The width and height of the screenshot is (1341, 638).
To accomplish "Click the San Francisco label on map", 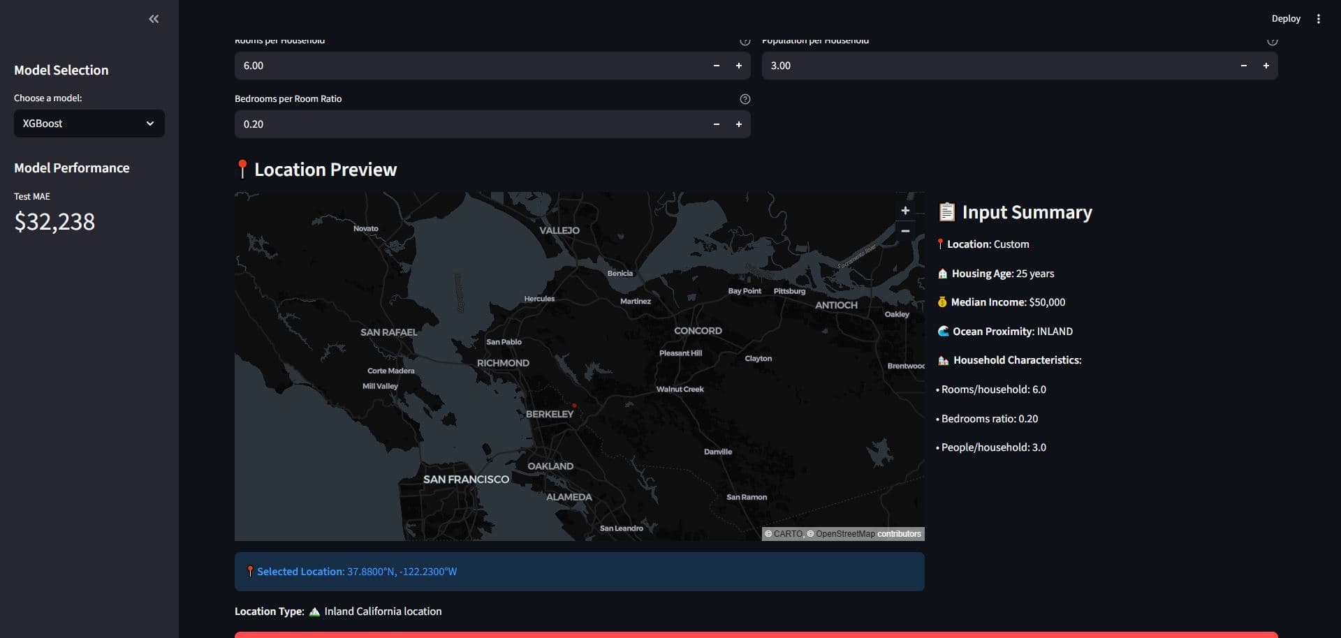I will coord(466,480).
